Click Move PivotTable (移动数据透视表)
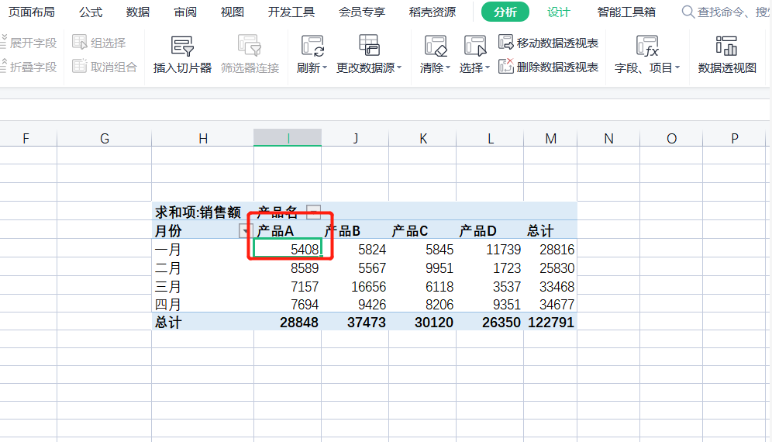This screenshot has width=772, height=442. point(549,43)
